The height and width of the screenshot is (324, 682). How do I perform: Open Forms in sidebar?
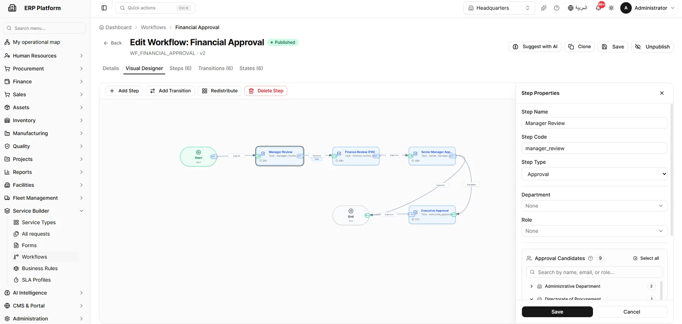[x=29, y=246]
